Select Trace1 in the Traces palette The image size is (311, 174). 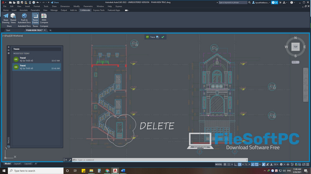pos(36,67)
